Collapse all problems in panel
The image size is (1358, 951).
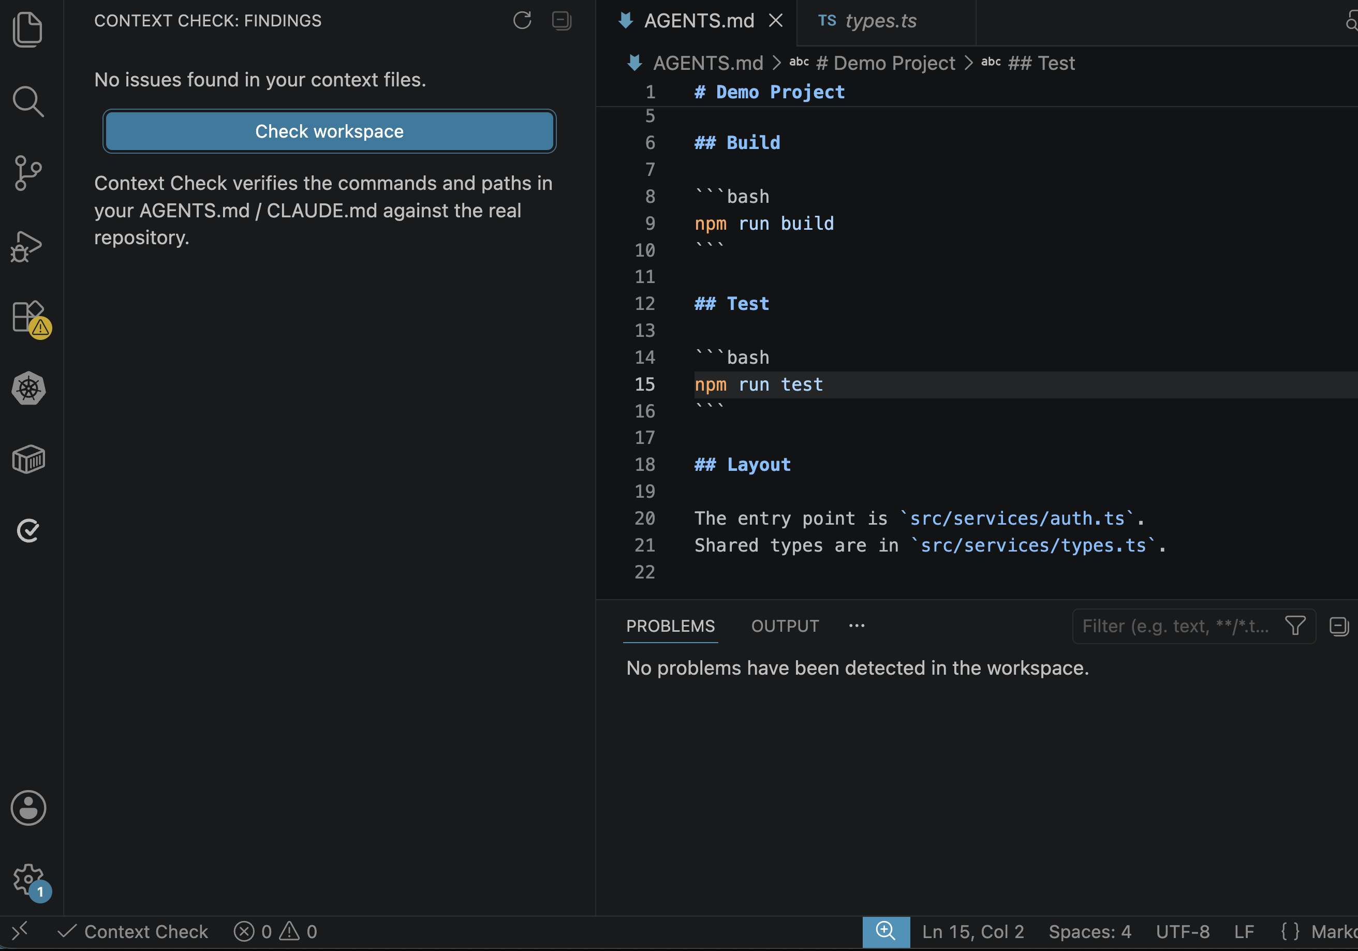point(1338,626)
